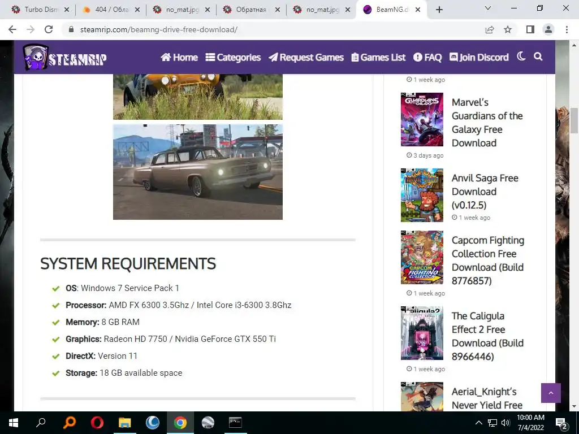Open the command prompt taskbar window
This screenshot has width=579, height=434.
tap(235, 423)
